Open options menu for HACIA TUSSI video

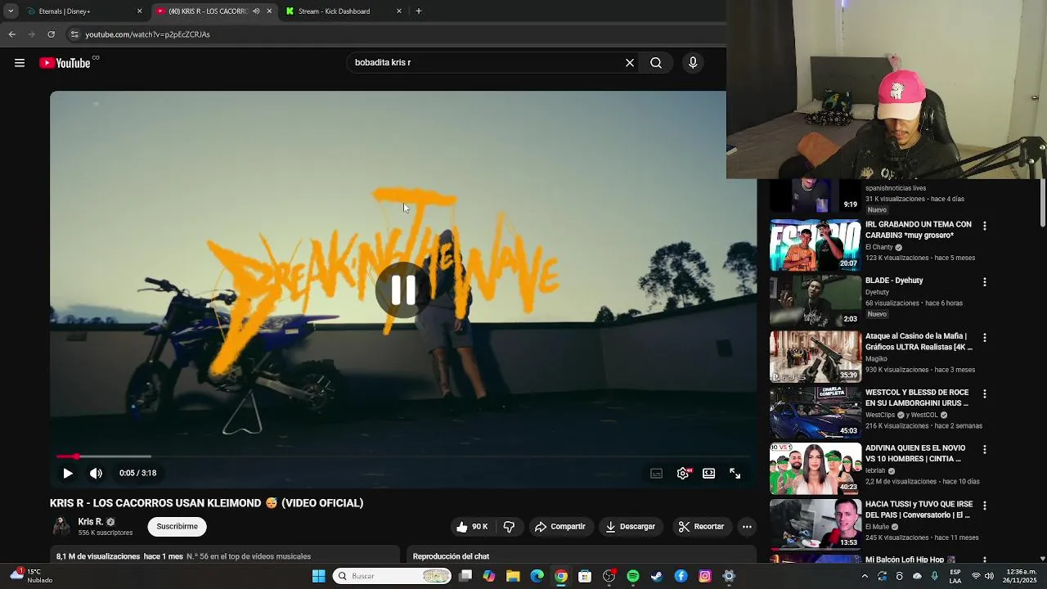pos(985,506)
